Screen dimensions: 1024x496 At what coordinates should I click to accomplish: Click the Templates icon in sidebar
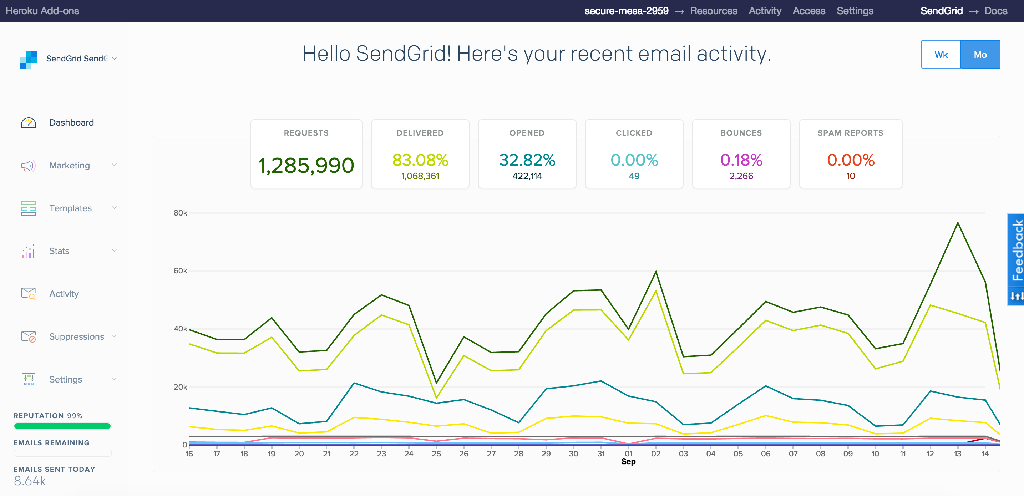(x=27, y=208)
